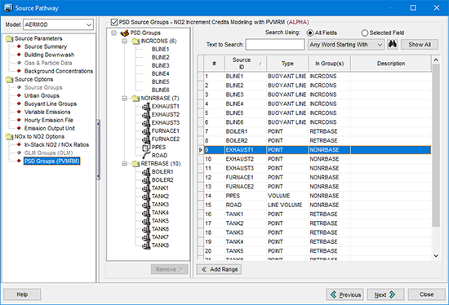Click the table's vertical scrollbar thumb
Screen dimensions: 449x305
[436, 146]
